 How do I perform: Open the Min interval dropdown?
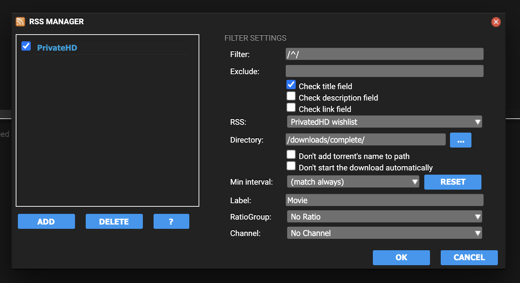(353, 182)
